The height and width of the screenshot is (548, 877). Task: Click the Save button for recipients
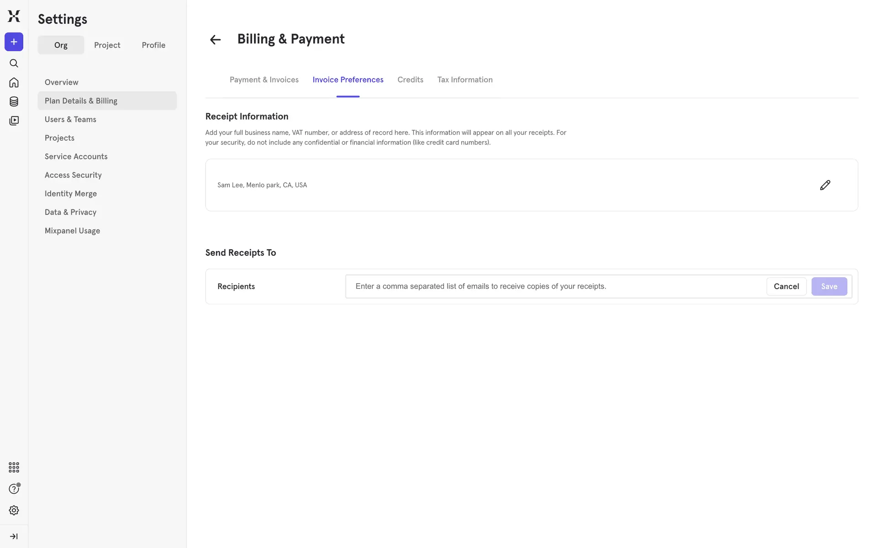pos(829,286)
